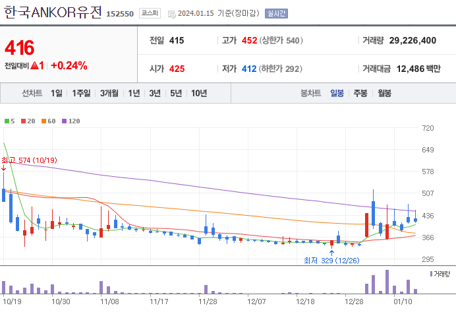Click the stock code 152550
Screen dimensions: 456x318
pos(120,14)
